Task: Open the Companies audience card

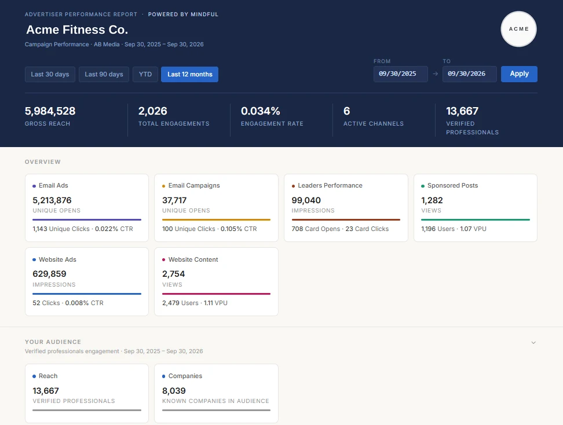Action: coord(216,393)
